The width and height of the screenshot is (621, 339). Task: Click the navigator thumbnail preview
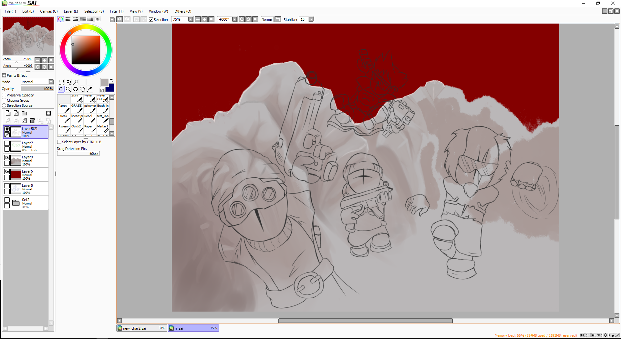(x=28, y=36)
